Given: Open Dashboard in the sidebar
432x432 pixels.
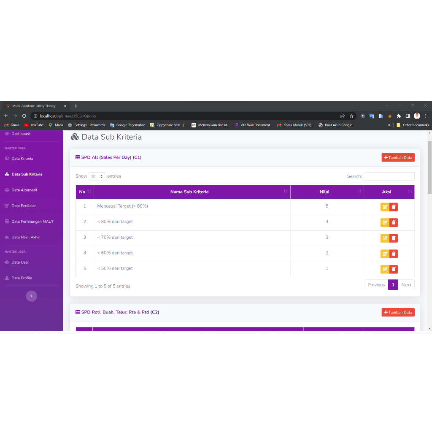Looking at the screenshot, I should 18,134.
